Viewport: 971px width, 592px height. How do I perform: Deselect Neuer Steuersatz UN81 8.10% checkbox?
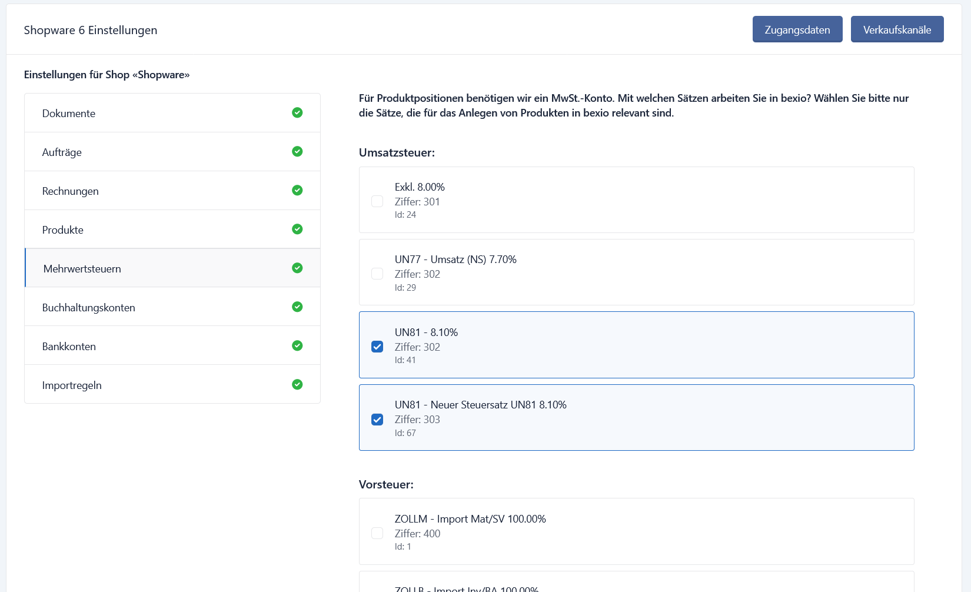tap(377, 420)
